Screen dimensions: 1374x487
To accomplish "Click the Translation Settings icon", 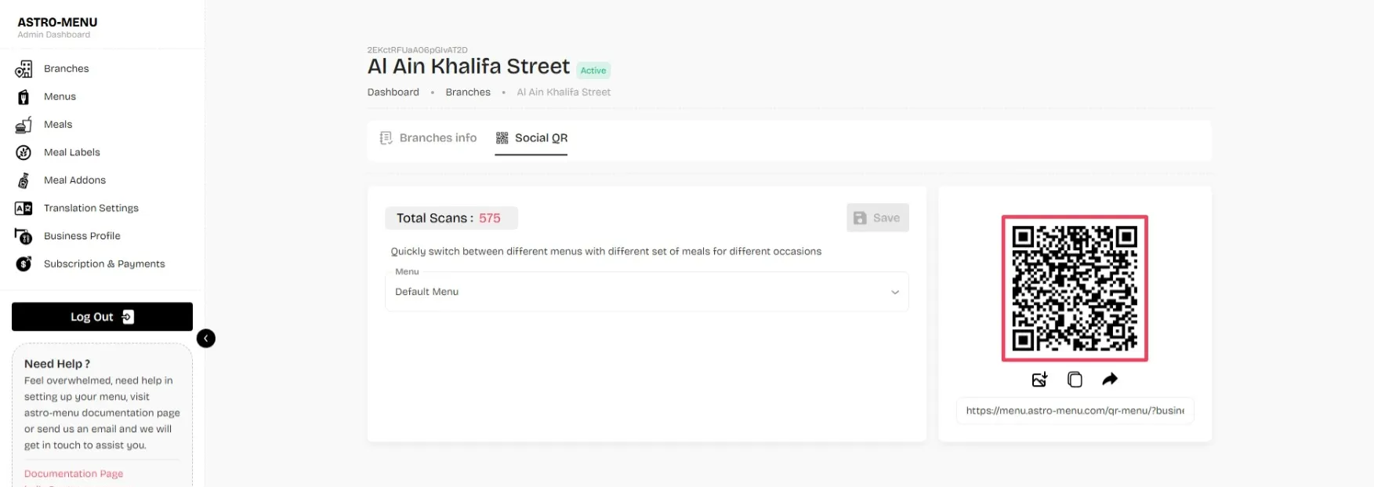I will point(24,209).
